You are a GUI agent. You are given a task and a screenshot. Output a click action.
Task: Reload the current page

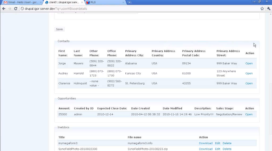coord(16,8)
